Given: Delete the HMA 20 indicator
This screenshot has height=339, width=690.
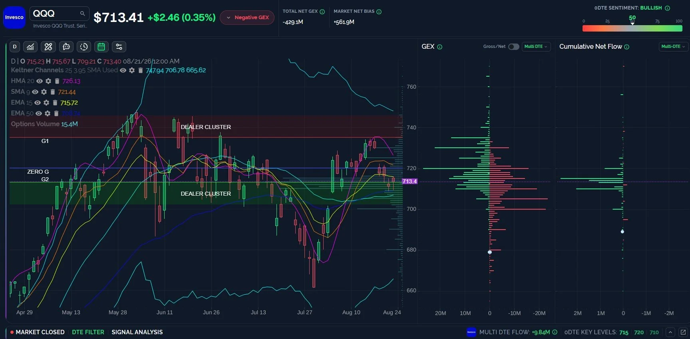Looking at the screenshot, I should [x=57, y=81].
